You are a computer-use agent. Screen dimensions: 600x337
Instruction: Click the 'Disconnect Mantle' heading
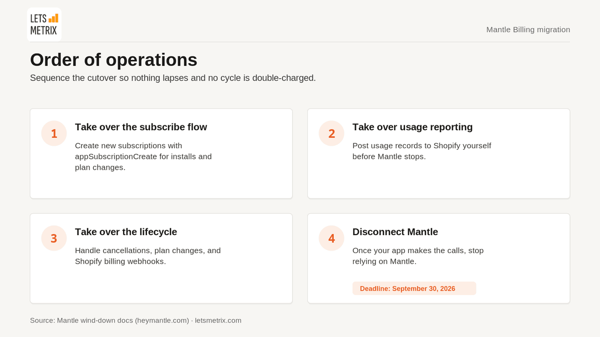395,232
